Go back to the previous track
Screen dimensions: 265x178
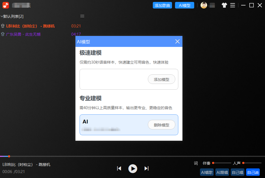(x=119, y=168)
